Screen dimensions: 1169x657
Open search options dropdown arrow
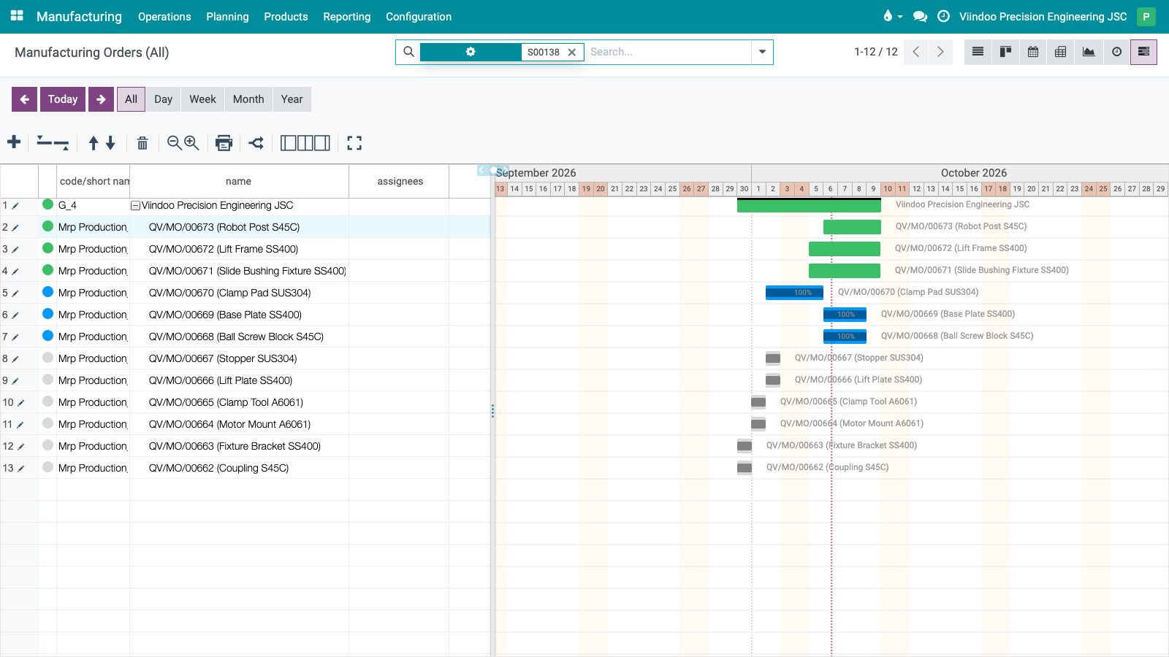762,52
